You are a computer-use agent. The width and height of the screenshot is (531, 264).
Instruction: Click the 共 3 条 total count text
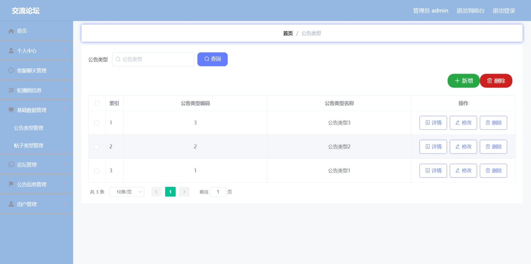[x=97, y=192]
